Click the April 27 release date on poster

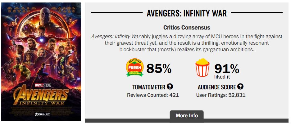click(42, 115)
